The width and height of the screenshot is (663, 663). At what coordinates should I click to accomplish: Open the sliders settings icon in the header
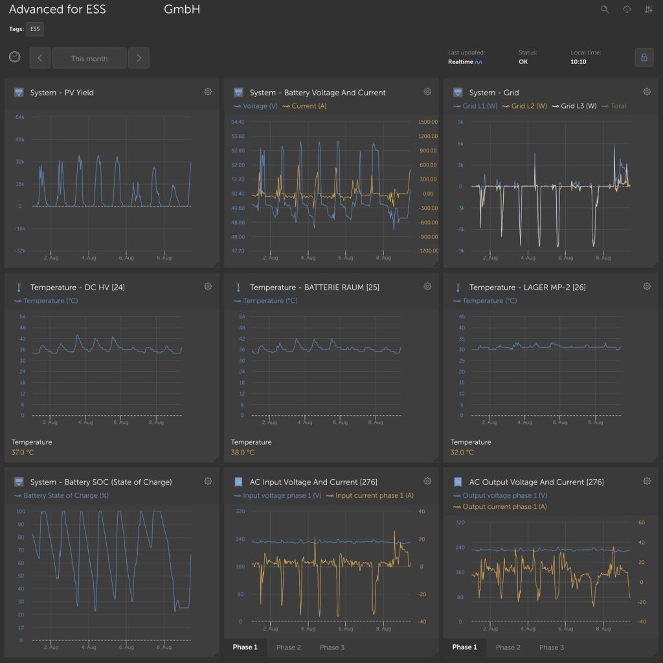[649, 9]
